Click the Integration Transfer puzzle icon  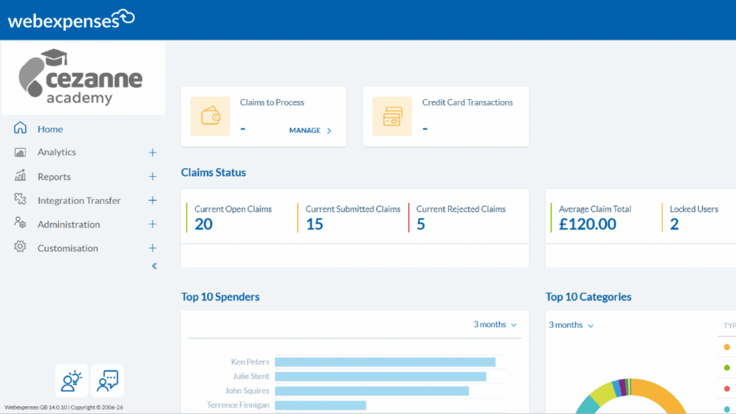(20, 200)
